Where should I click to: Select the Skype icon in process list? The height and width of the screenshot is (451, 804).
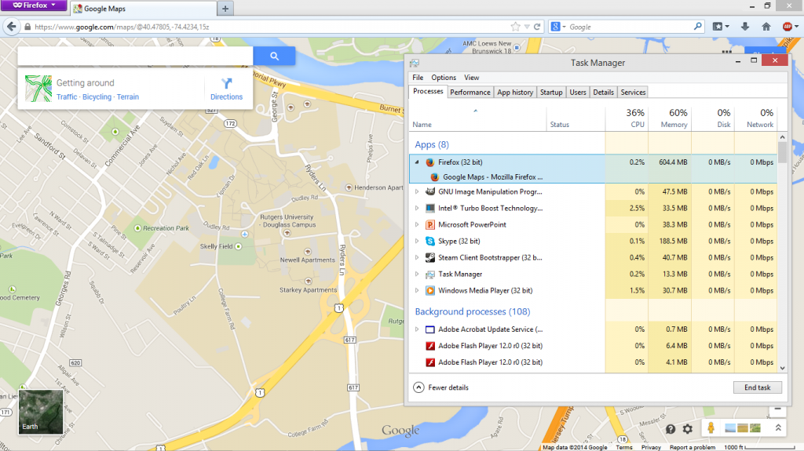430,241
